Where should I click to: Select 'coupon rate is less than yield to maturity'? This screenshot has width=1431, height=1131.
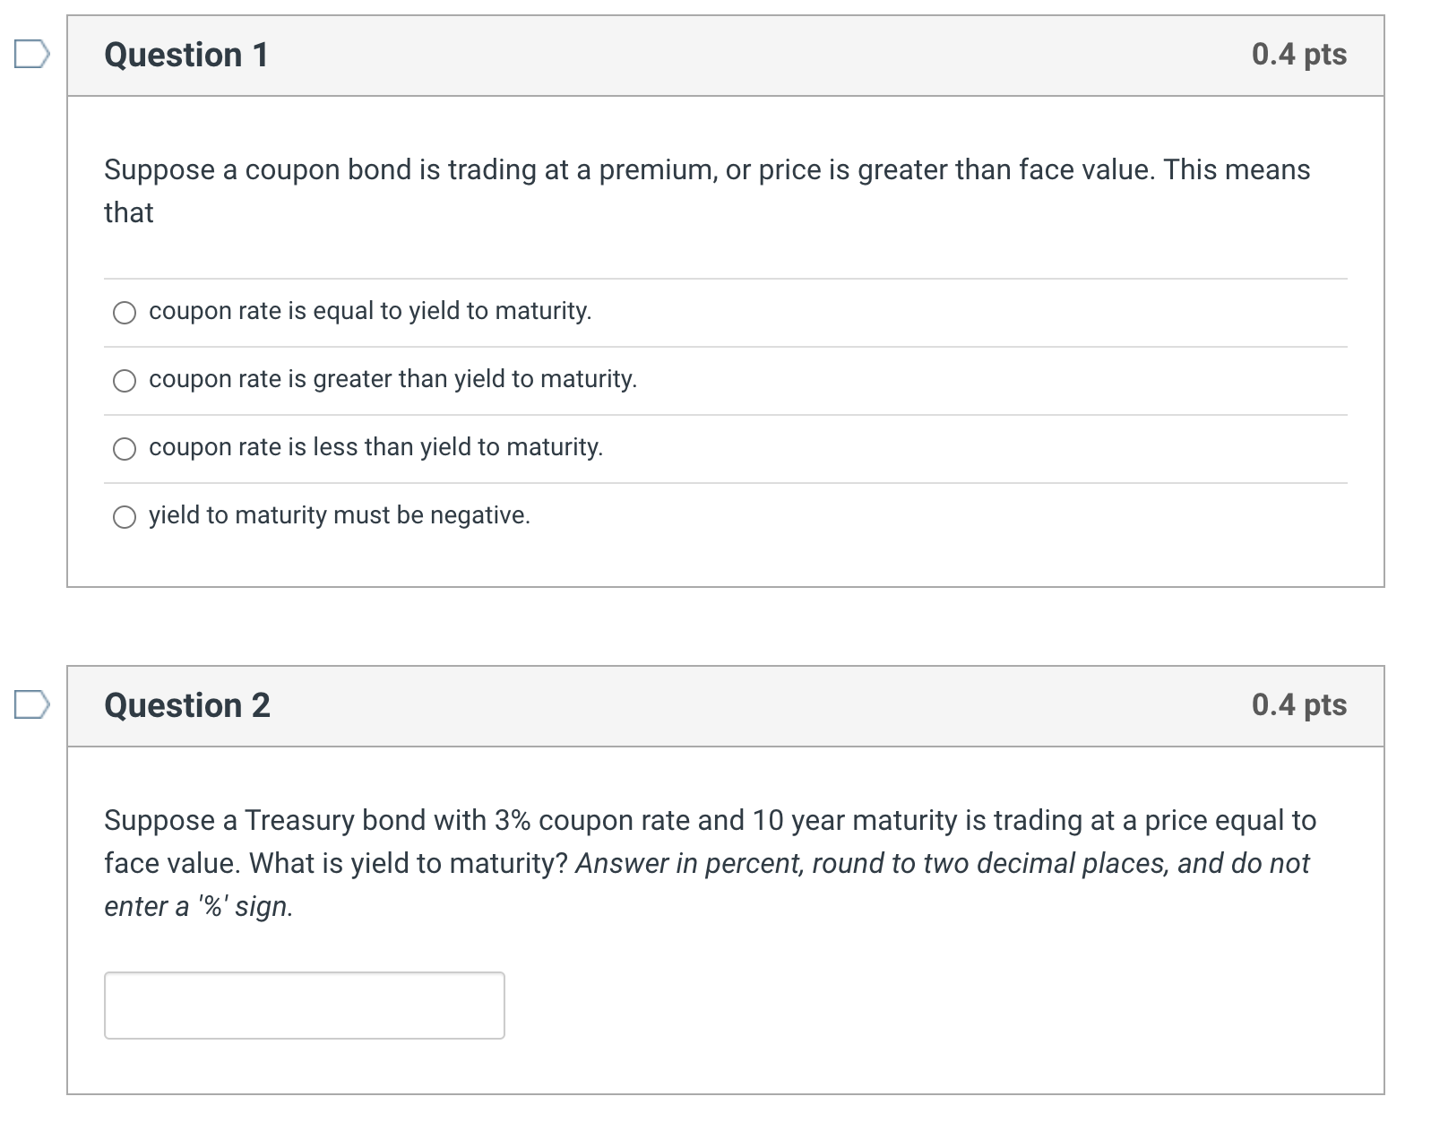point(125,448)
